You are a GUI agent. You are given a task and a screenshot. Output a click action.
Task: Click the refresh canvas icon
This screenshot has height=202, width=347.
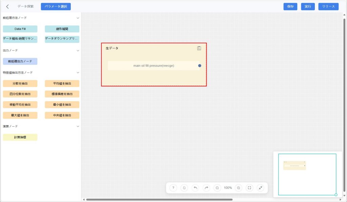[x=184, y=188]
